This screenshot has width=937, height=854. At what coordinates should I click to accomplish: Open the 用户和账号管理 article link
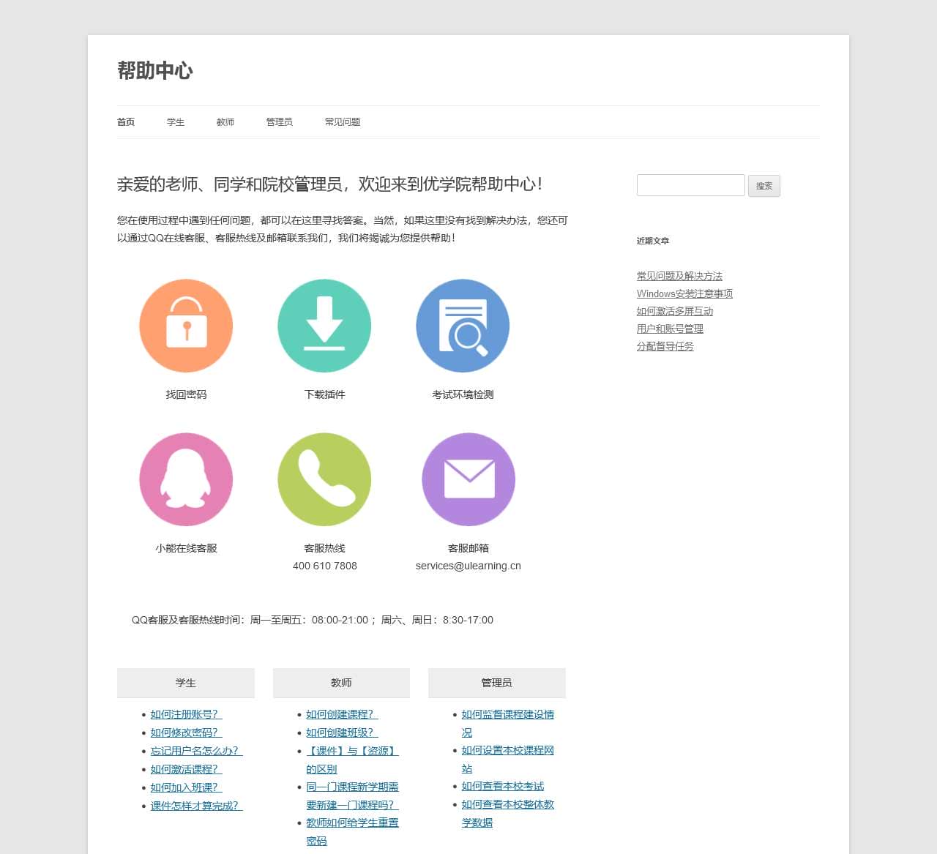coord(670,329)
